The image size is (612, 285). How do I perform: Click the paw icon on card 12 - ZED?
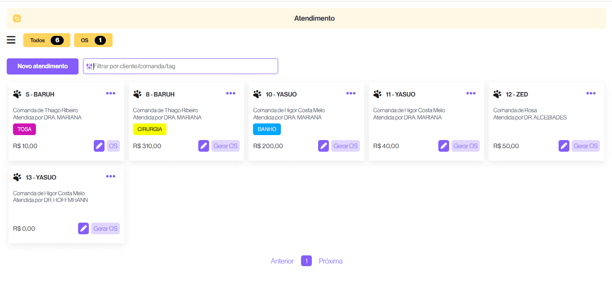497,94
